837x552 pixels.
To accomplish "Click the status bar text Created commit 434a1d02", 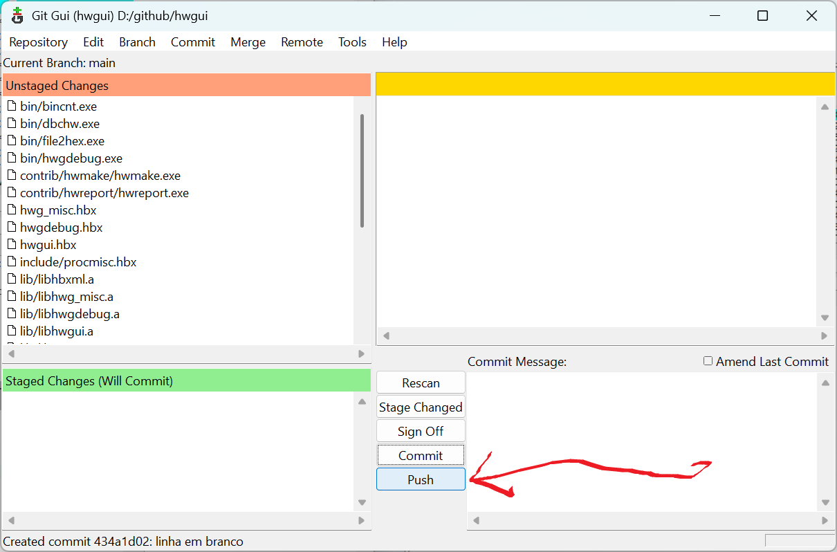I will coord(123,542).
